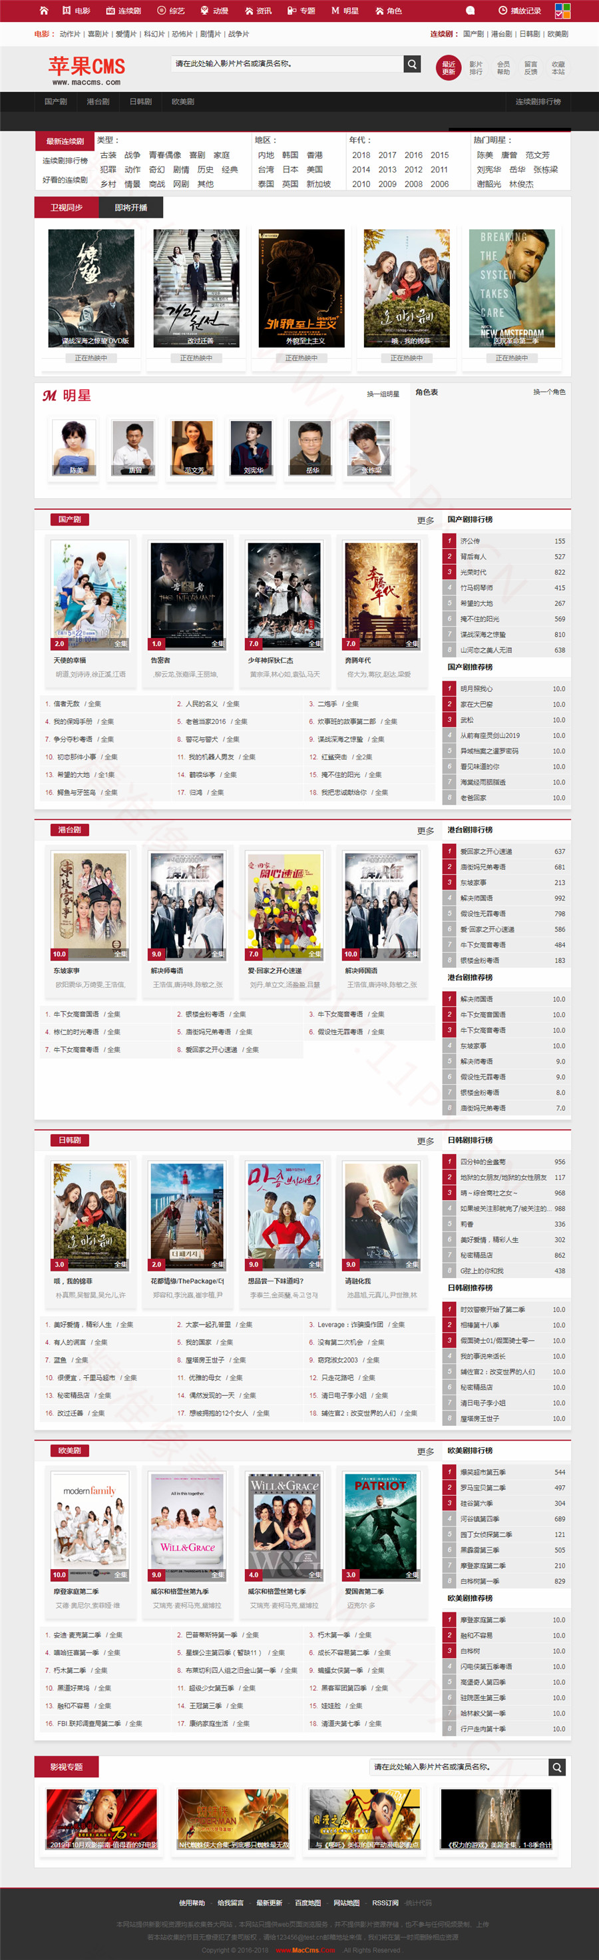Open the star portrait of 范文芳

193,448
